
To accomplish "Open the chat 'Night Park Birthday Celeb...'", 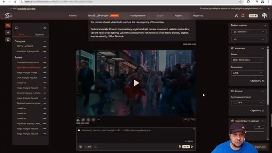I will pyautogui.click(x=28, y=124).
